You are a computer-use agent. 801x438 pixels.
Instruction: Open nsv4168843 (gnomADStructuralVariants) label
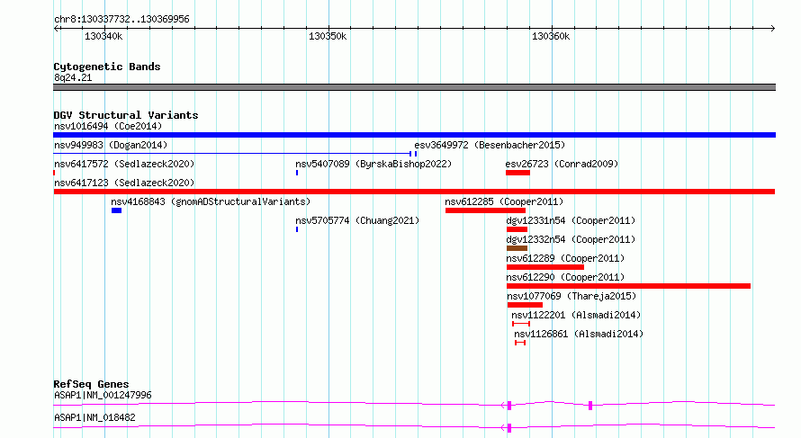[x=211, y=201]
